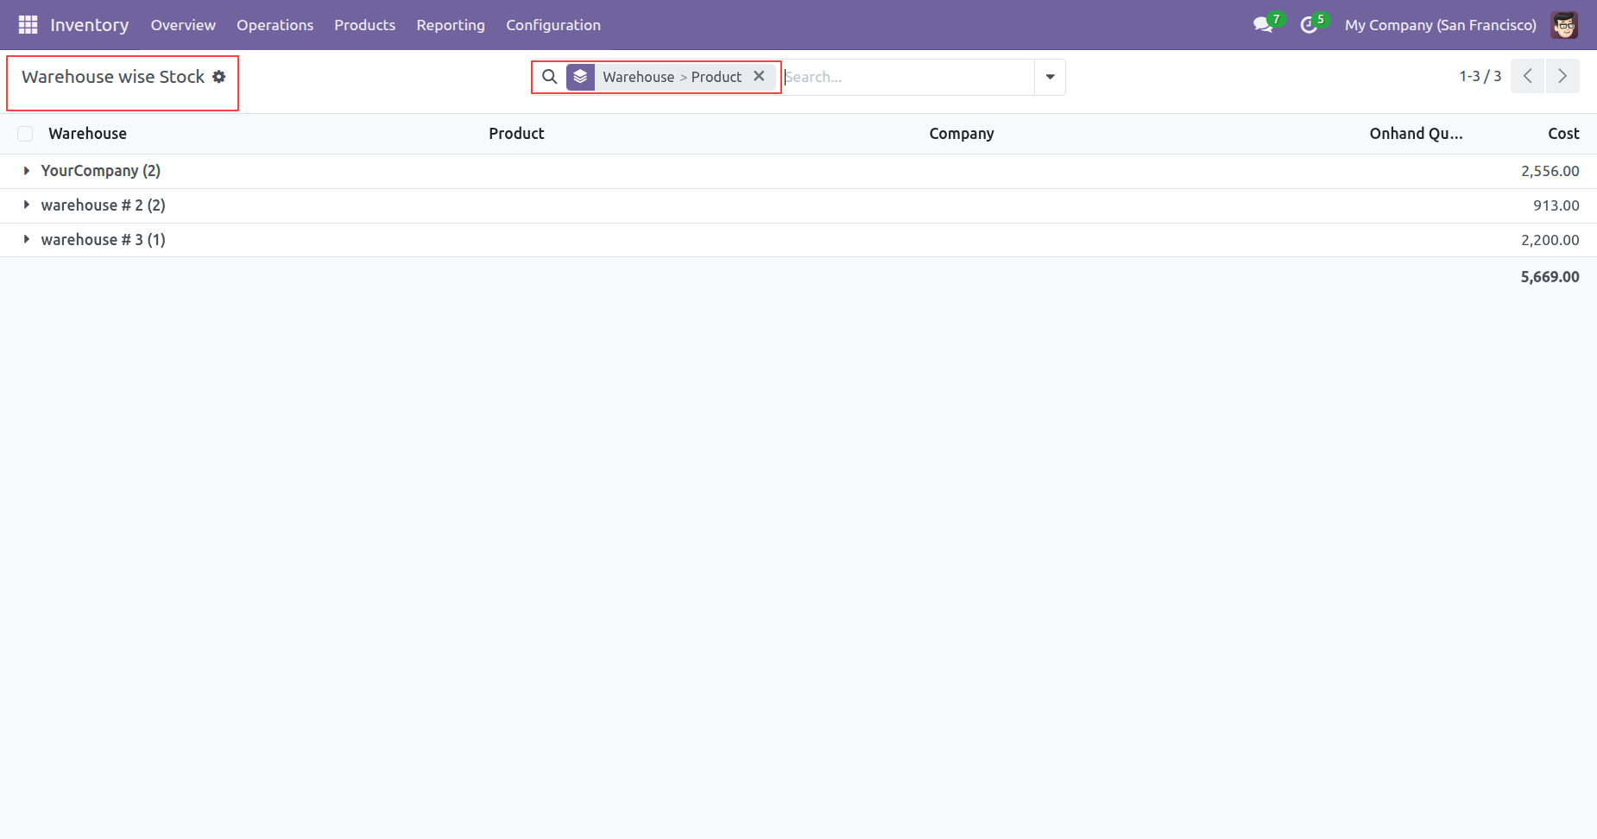Open the Reporting menu

point(451,25)
